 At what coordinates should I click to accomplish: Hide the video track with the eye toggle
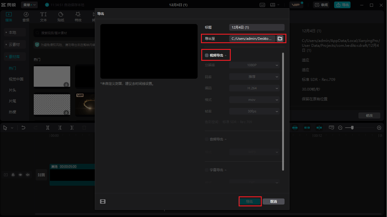20,175
